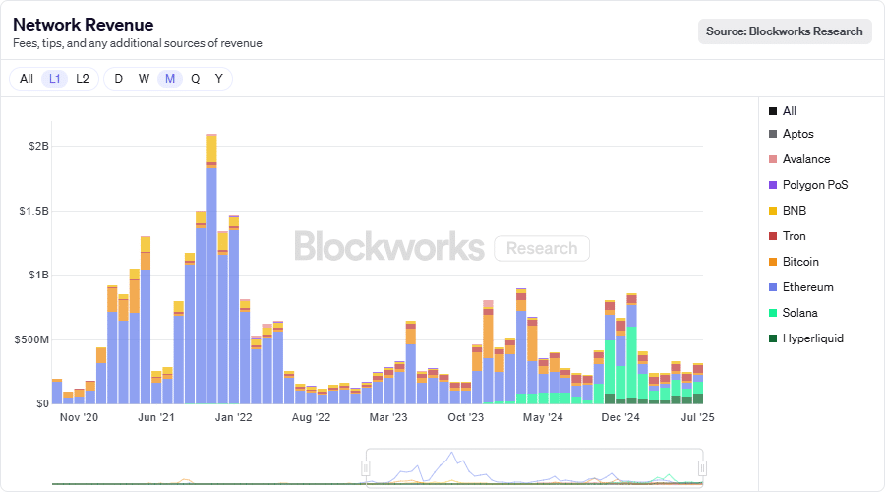Switch to Weekly interval W
The image size is (885, 492).
[145, 79]
